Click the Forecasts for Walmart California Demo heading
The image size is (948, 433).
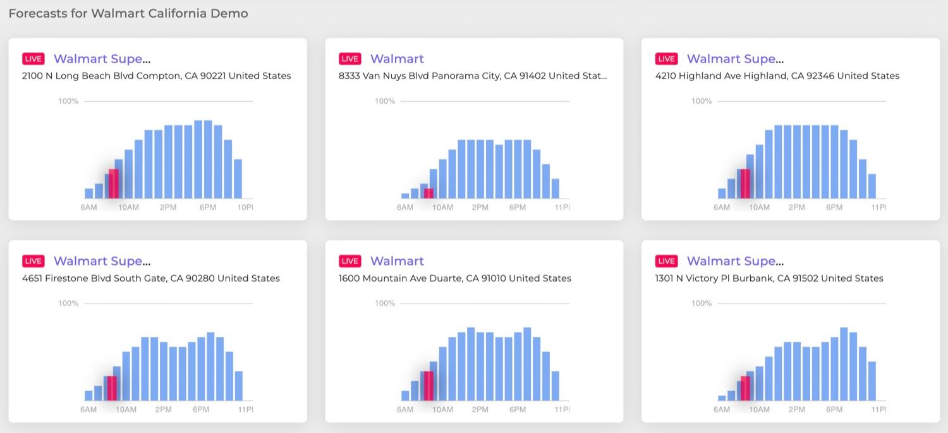128,13
